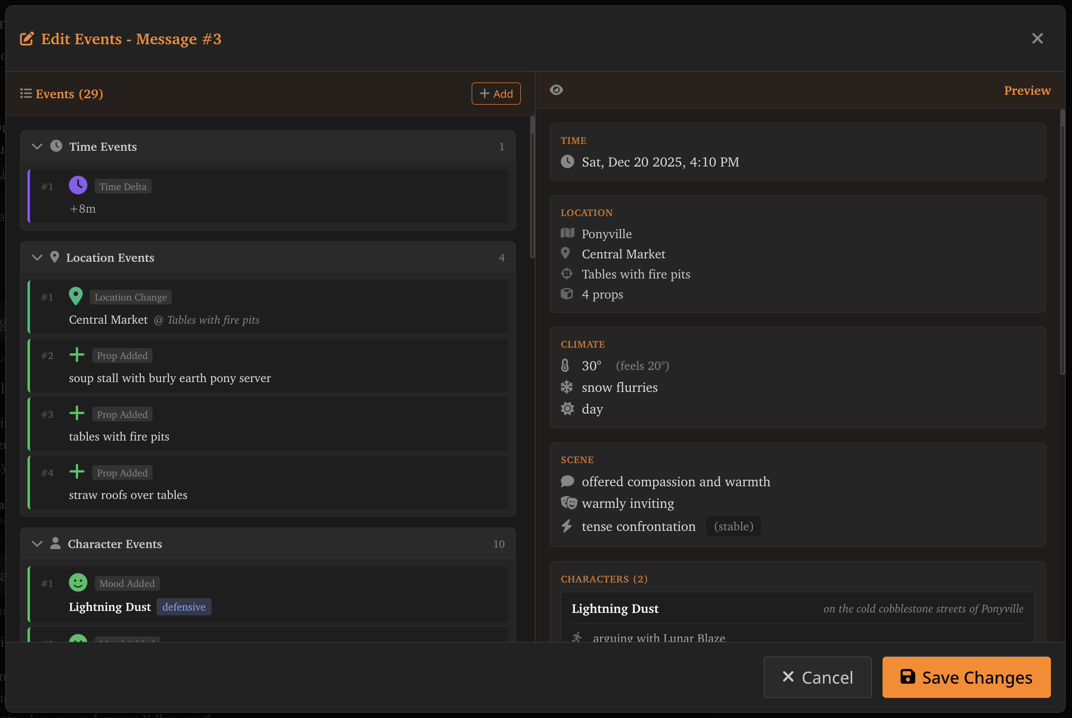Toggle the Preview panel via the Preview label
Image resolution: width=1072 pixels, height=718 pixels.
pyautogui.click(x=1027, y=90)
